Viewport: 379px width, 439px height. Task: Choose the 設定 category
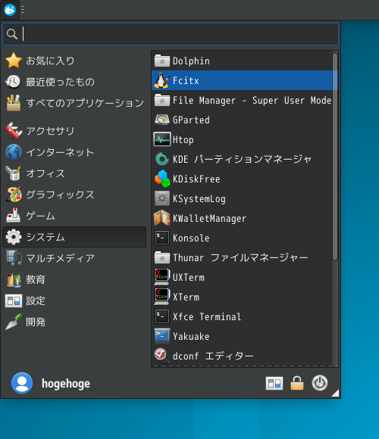(x=74, y=300)
